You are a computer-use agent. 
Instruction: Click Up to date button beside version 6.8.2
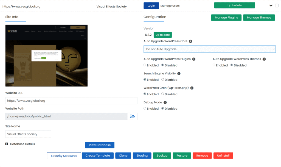163,35
